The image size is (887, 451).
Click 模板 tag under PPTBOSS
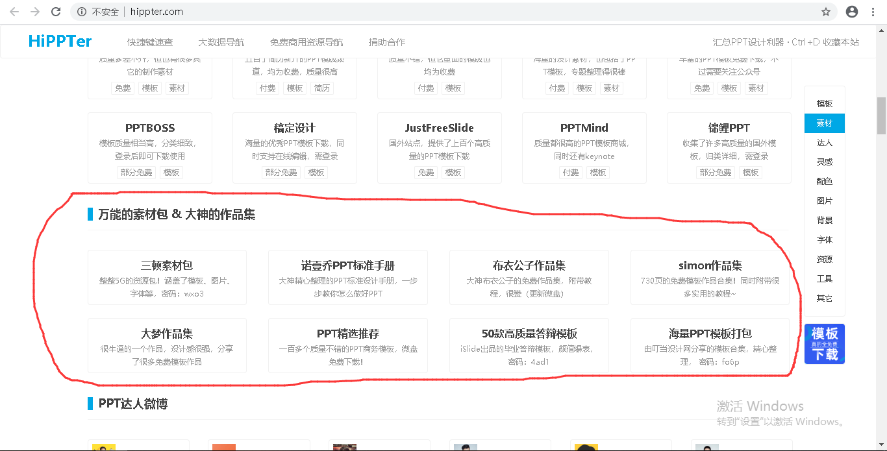pos(171,173)
